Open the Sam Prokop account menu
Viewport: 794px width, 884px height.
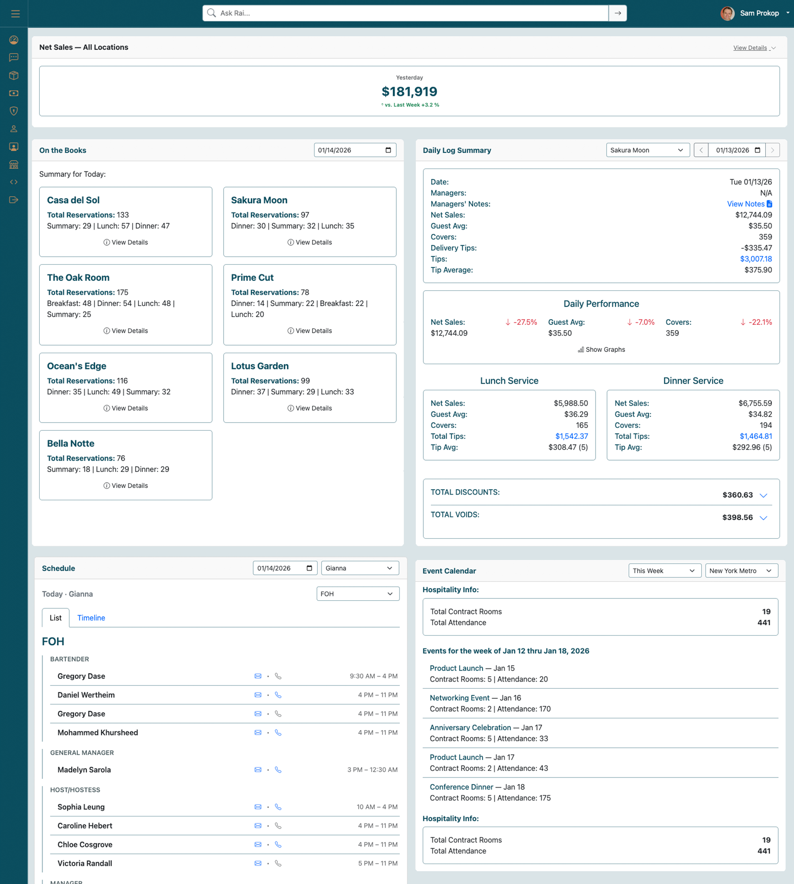click(759, 13)
